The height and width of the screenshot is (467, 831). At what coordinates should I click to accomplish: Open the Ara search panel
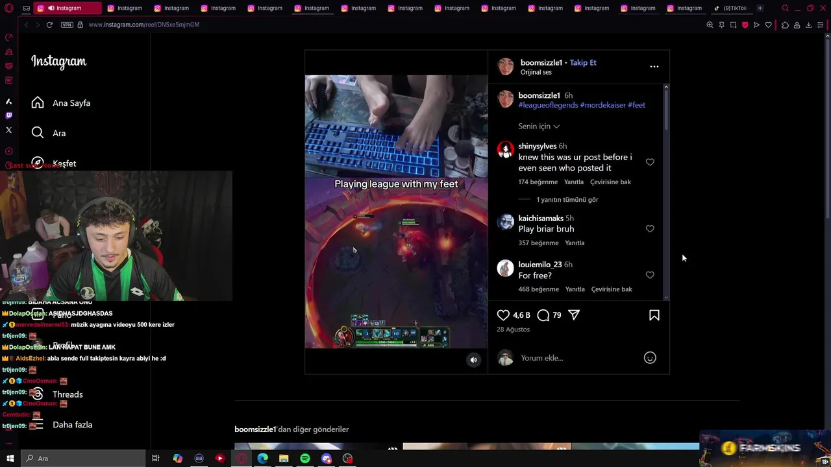[x=49, y=133]
